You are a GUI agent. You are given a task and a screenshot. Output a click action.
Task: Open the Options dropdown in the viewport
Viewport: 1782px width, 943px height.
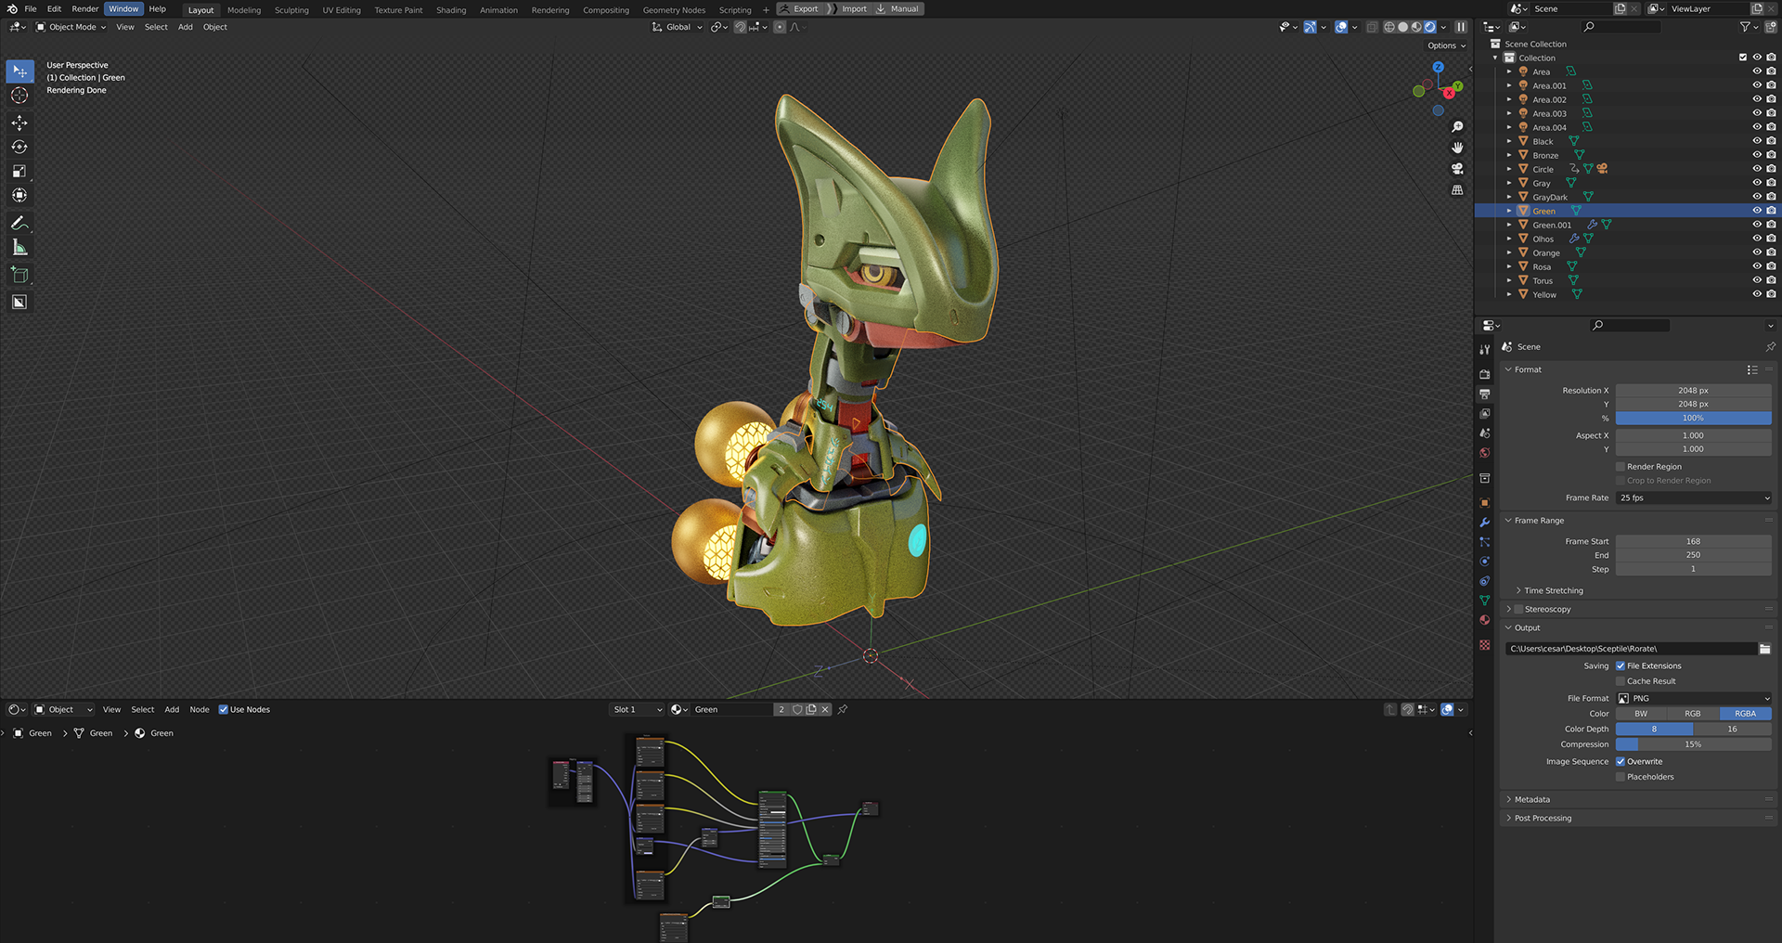1446,45
